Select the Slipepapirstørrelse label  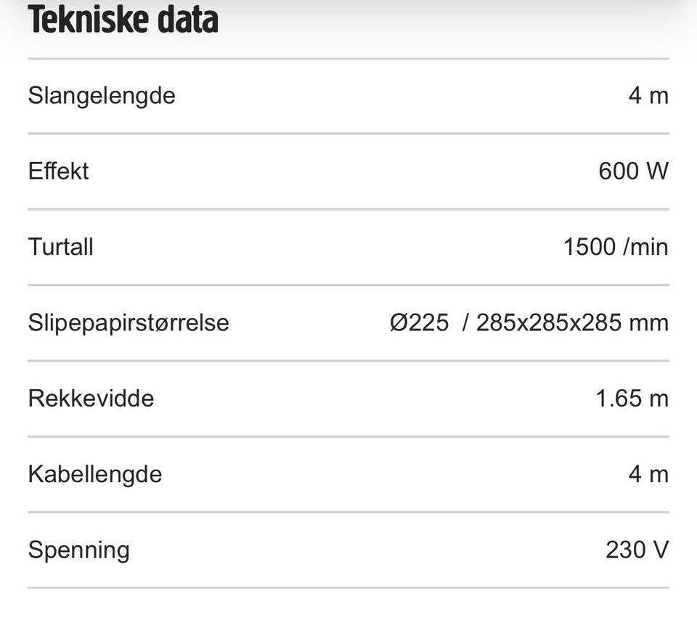coord(129,323)
